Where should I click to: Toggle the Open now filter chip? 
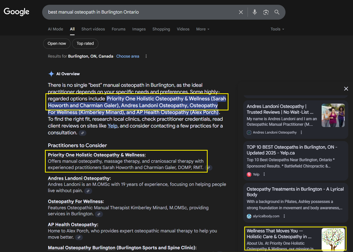click(57, 44)
